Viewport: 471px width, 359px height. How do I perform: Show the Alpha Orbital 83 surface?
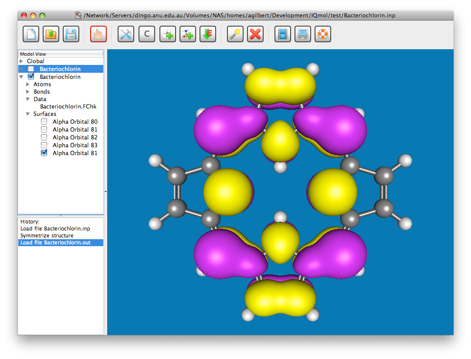point(44,145)
